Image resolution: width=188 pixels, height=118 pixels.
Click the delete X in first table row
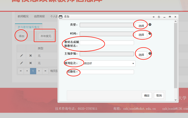(30, 56)
